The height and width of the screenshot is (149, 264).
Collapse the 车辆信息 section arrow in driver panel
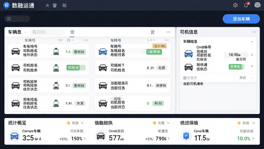tap(252, 41)
